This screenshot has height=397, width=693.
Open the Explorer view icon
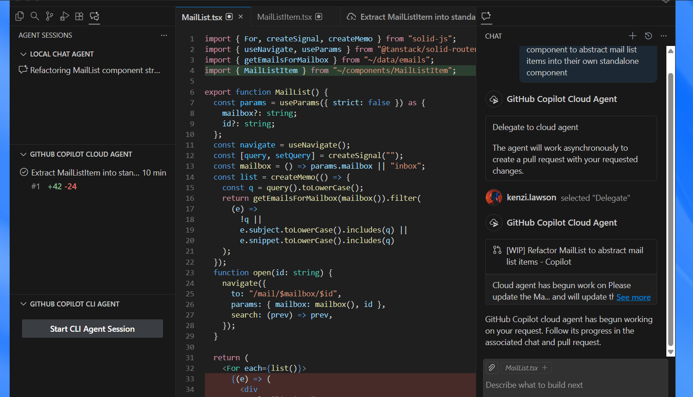[x=19, y=16]
